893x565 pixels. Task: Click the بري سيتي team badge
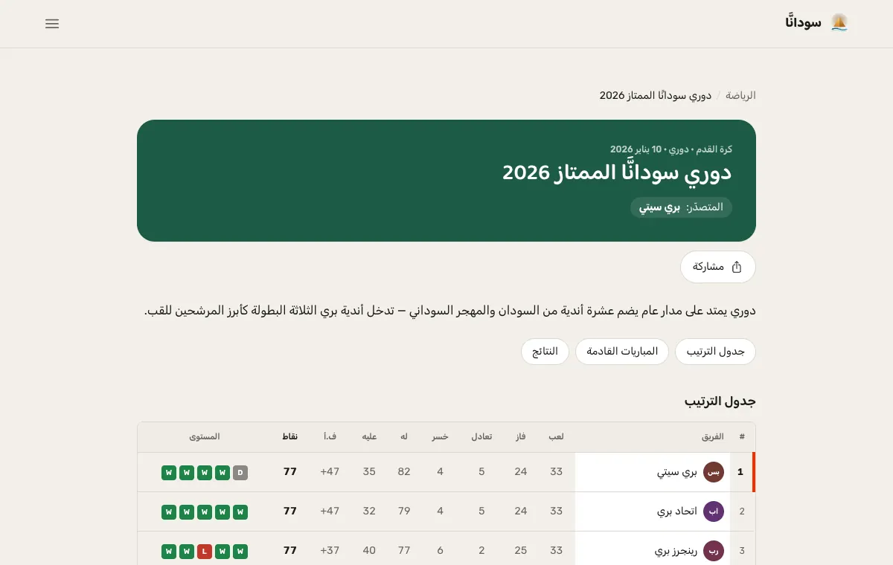[714, 472]
